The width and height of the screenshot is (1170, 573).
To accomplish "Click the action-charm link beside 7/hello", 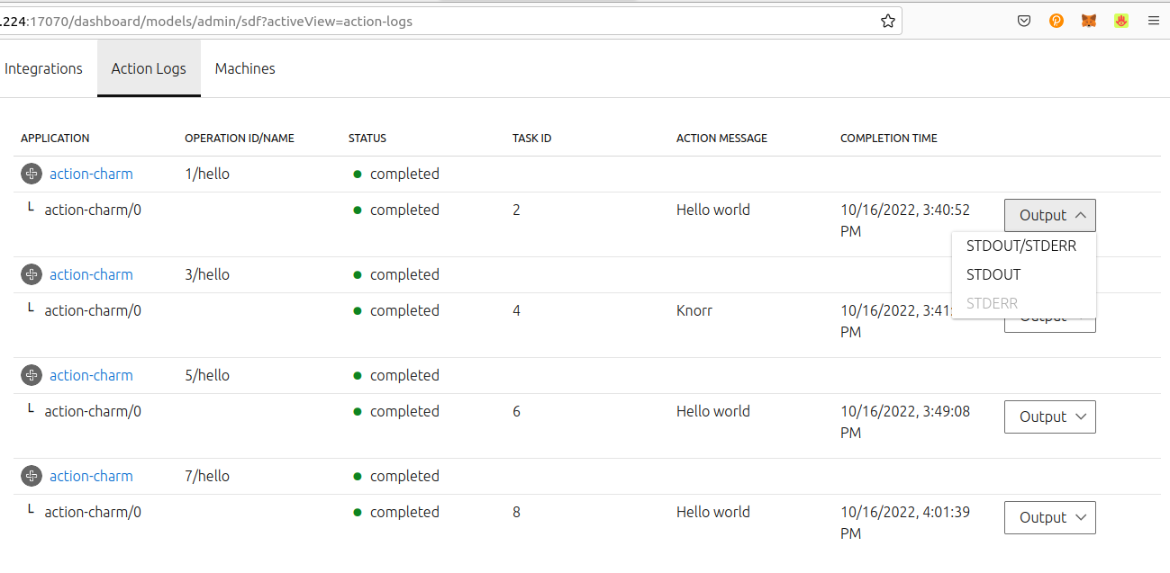I will (x=91, y=476).
